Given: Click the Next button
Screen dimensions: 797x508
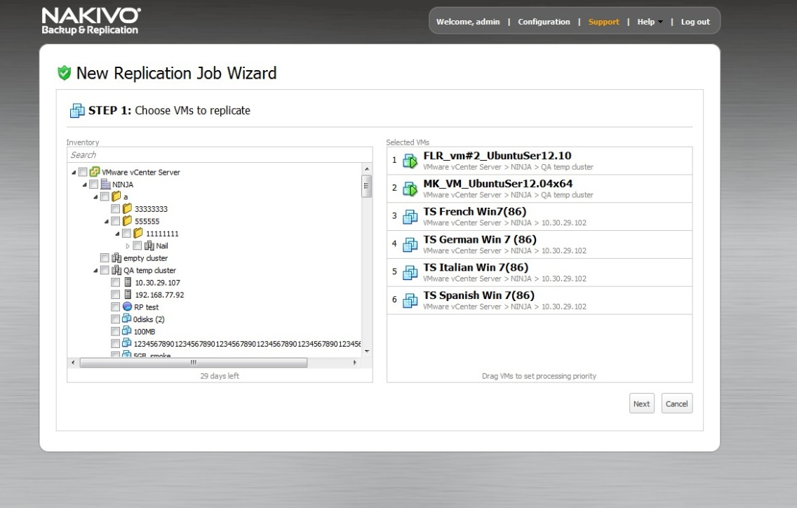Looking at the screenshot, I should coord(641,403).
